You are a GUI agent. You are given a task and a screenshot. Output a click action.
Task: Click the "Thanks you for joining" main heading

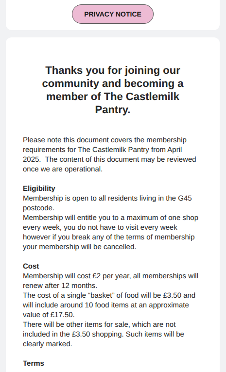point(113,90)
